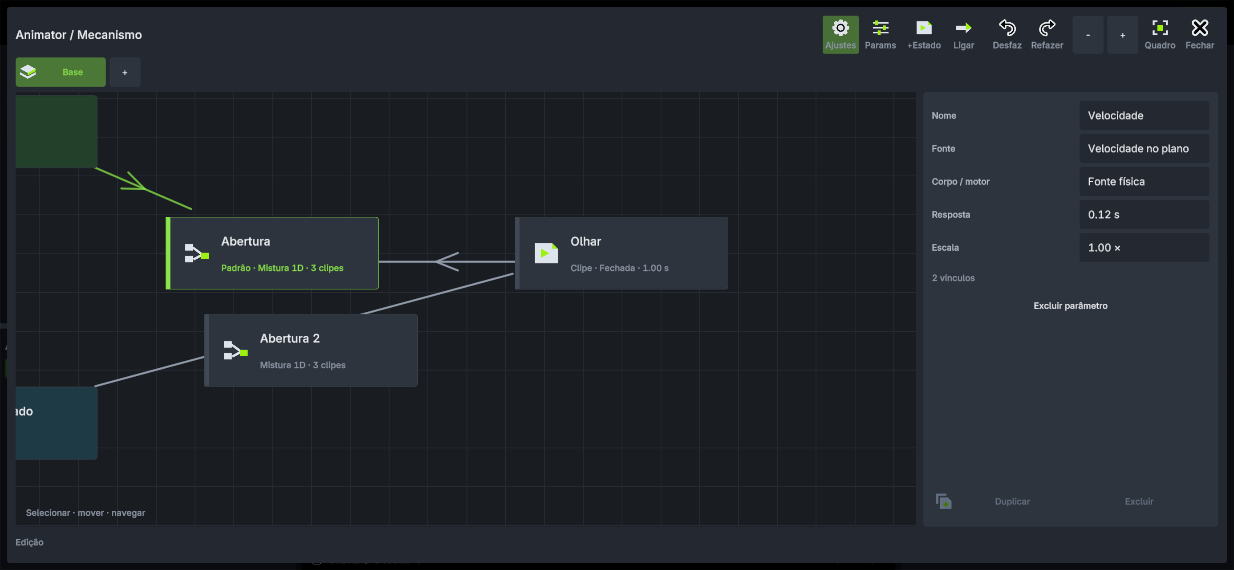Image resolution: width=1234 pixels, height=570 pixels.
Task: Edit the Resposta value 0.12 s
Action: coord(1144,215)
